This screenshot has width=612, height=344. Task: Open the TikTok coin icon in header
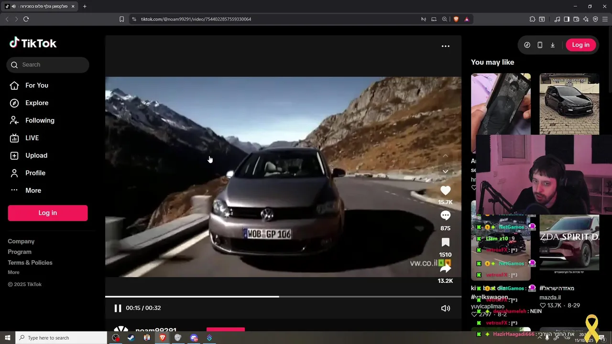click(527, 45)
